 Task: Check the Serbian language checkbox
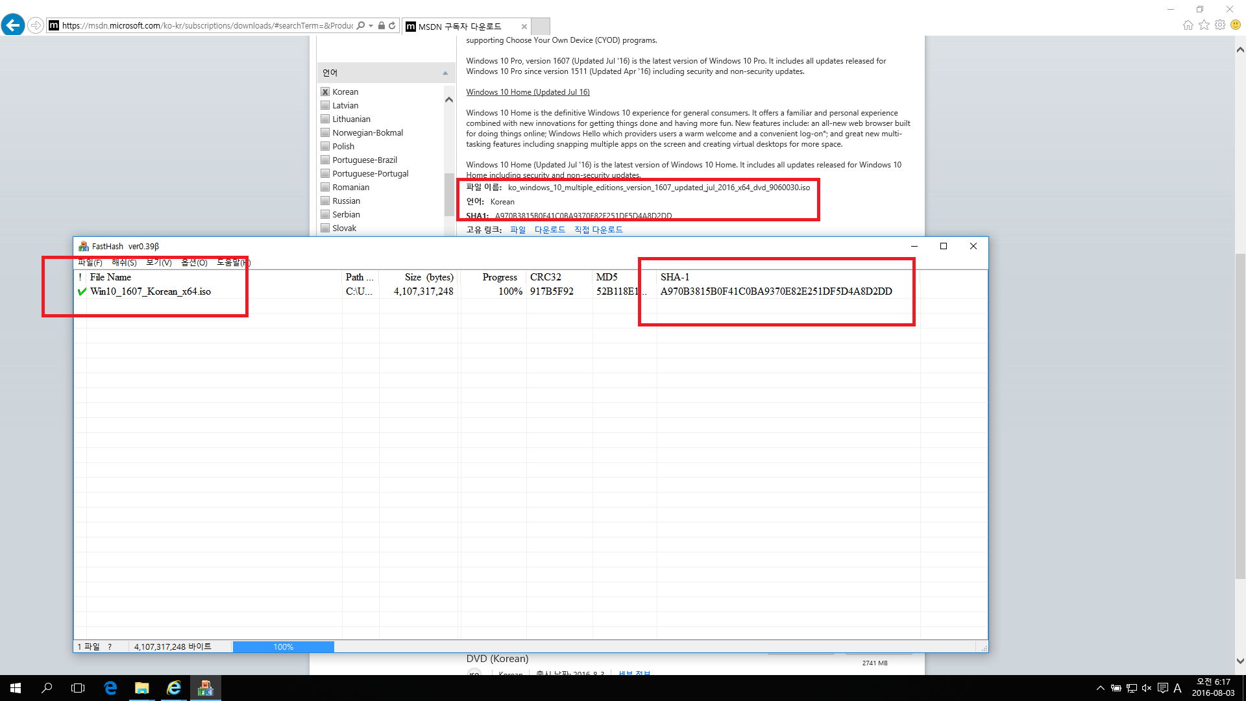325,214
